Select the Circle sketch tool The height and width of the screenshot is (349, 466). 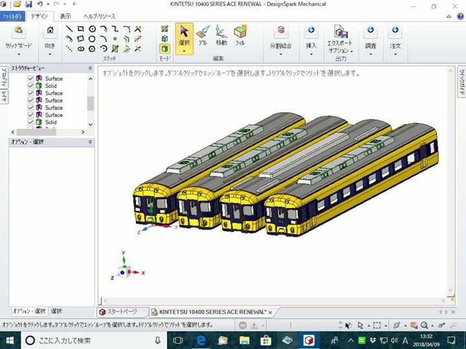[x=93, y=29]
